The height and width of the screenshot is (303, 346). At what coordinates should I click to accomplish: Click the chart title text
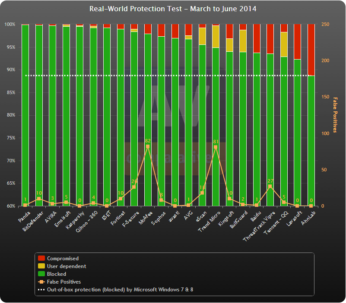[x=173, y=9]
